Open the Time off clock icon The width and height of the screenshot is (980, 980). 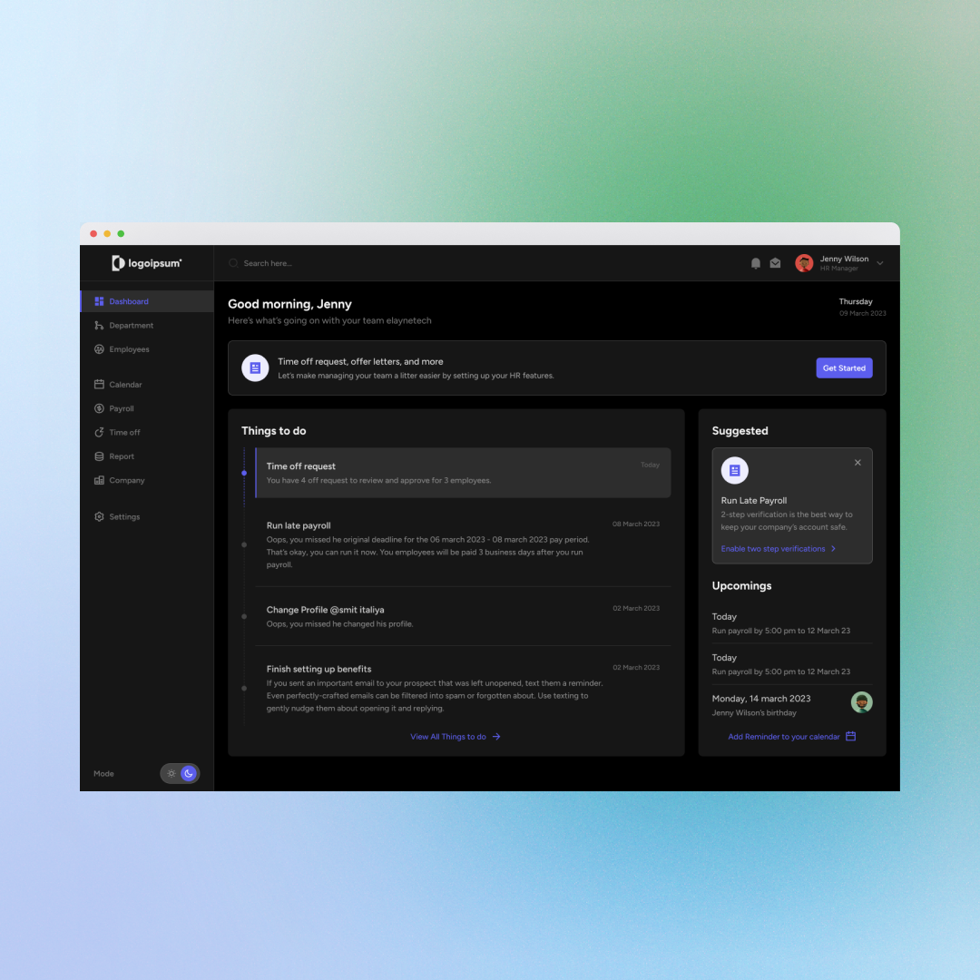[100, 432]
